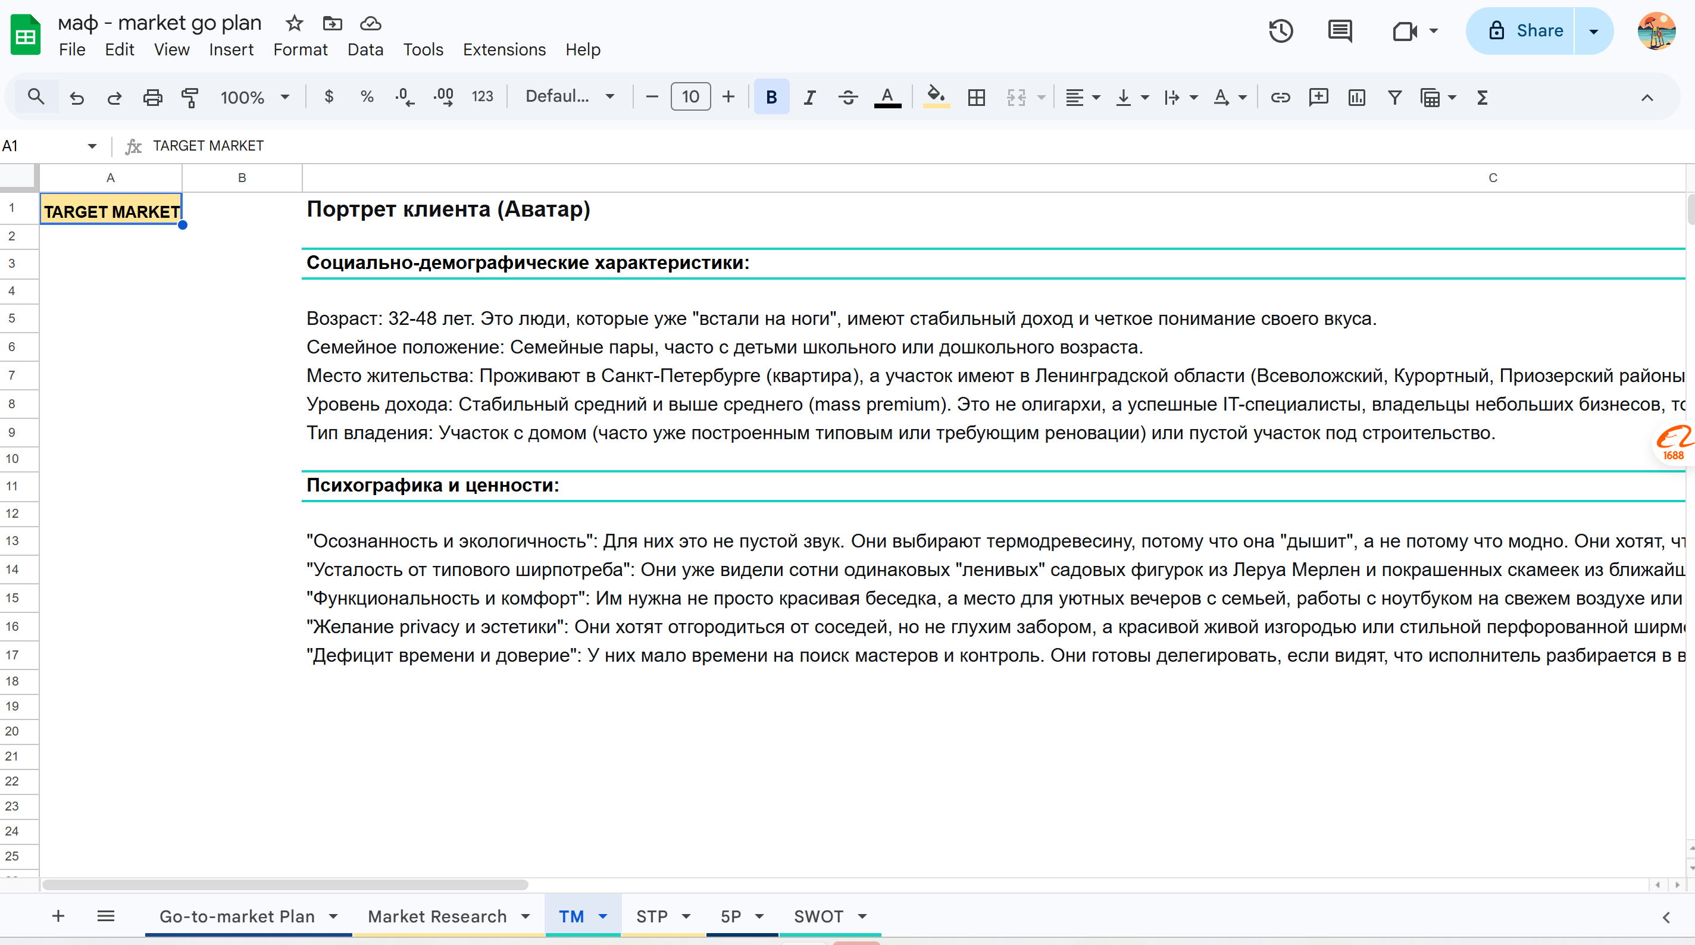1695x945 pixels.
Task: Expand the TM sheet tab arrow
Action: 603,916
